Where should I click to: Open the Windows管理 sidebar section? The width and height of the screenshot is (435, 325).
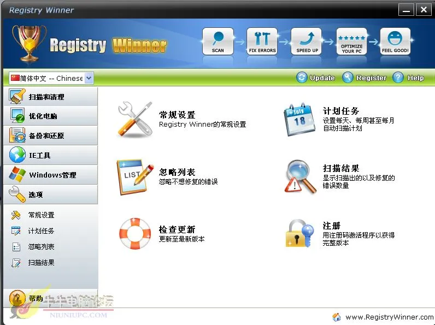tap(50, 175)
